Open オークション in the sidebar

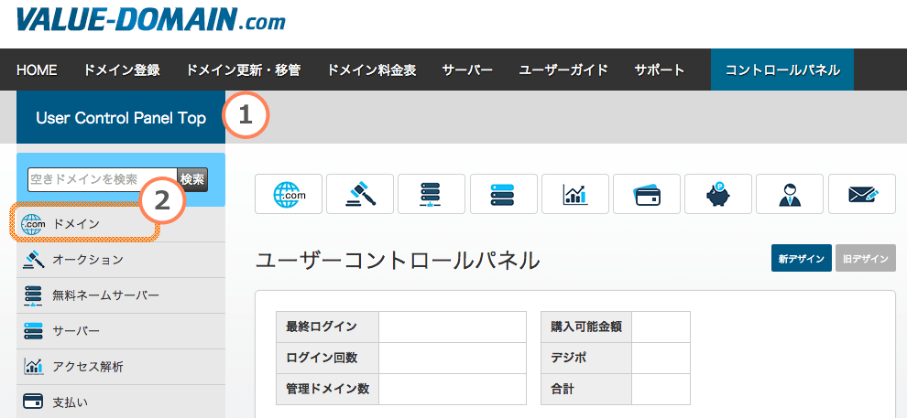coord(121,260)
